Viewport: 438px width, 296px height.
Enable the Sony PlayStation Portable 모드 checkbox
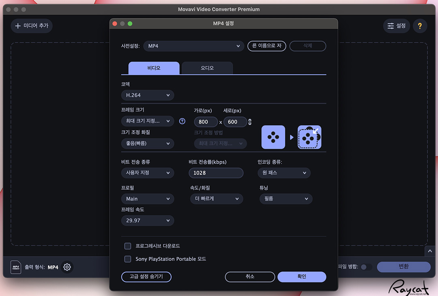[x=128, y=259]
